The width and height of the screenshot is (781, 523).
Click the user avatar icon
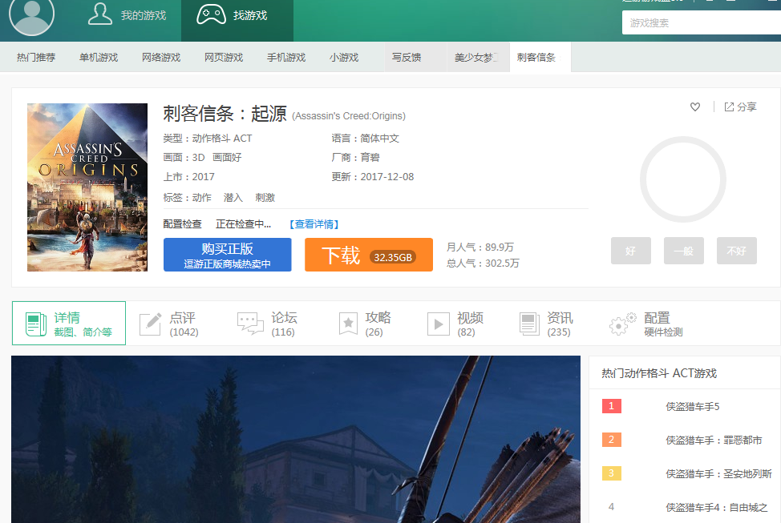32,14
